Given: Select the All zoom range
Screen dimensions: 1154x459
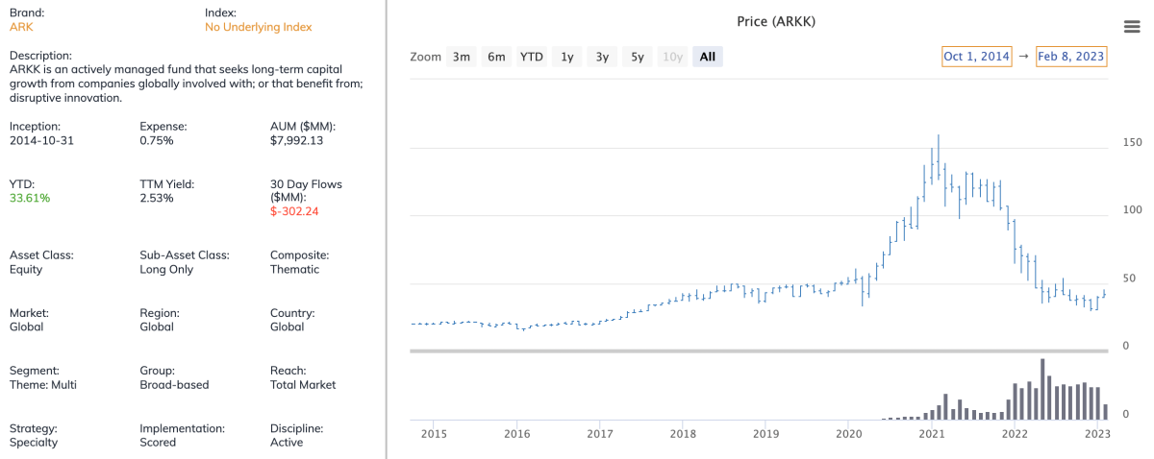Looking at the screenshot, I should click(708, 57).
